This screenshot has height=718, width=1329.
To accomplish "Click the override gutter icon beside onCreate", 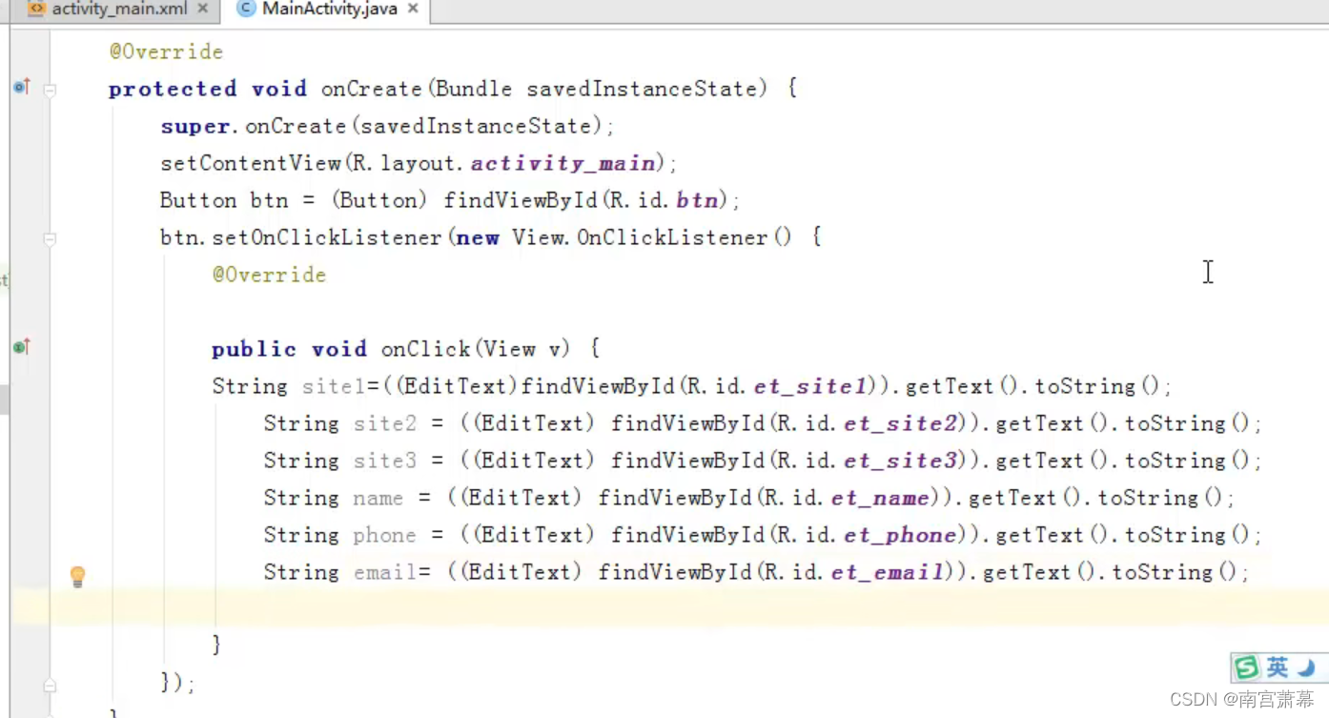I will point(21,88).
